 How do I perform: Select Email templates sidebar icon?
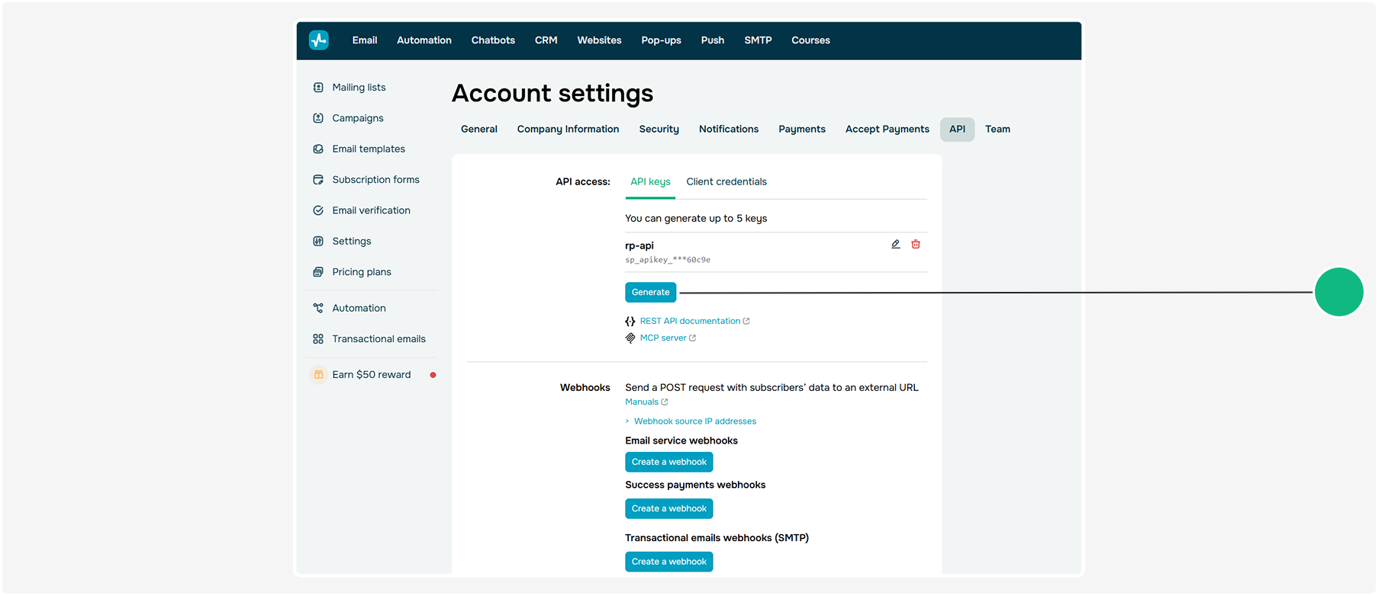tap(318, 149)
